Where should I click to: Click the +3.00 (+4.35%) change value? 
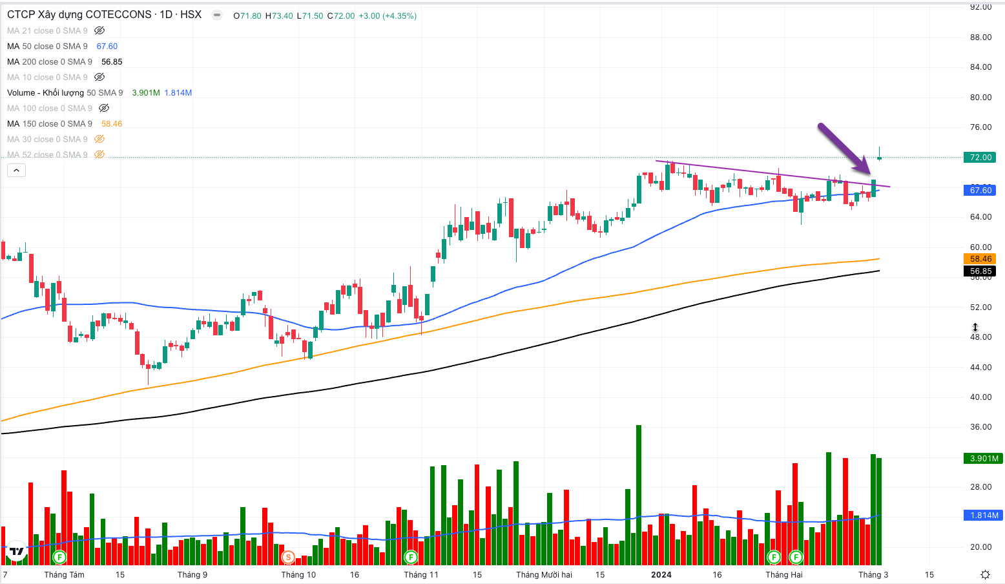[388, 16]
